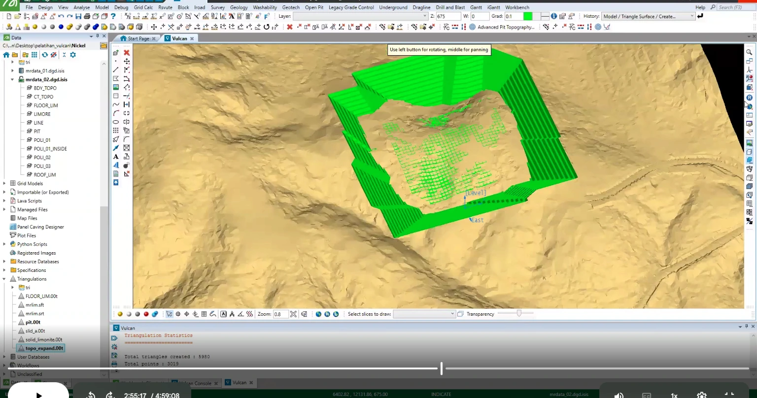757x398 pixels.
Task: Click the magnifier zoom icon on right toolbar
Action: pyautogui.click(x=749, y=52)
